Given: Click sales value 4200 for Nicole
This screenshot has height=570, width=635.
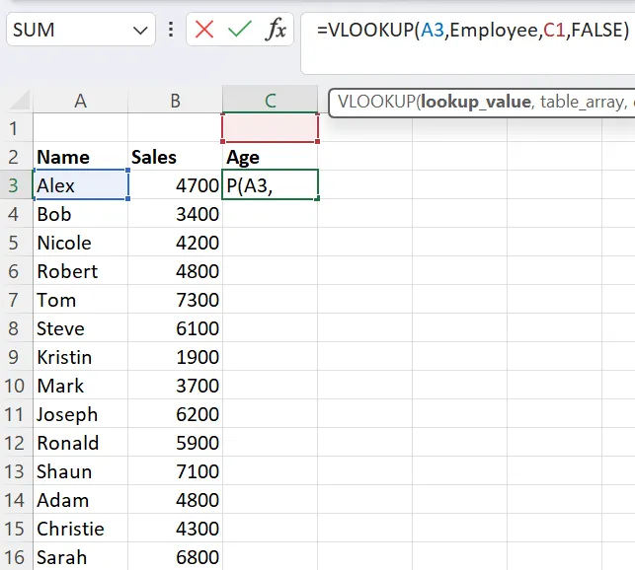Looking at the screenshot, I should point(175,243).
